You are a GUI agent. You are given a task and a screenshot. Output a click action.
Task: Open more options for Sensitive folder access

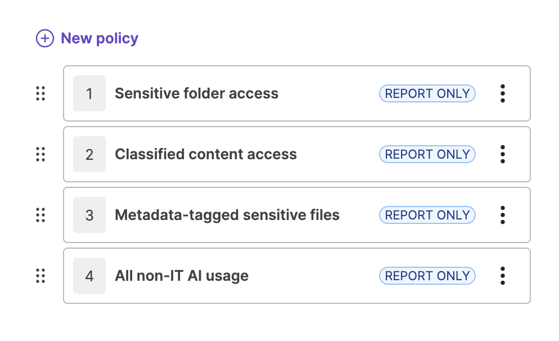pos(502,93)
